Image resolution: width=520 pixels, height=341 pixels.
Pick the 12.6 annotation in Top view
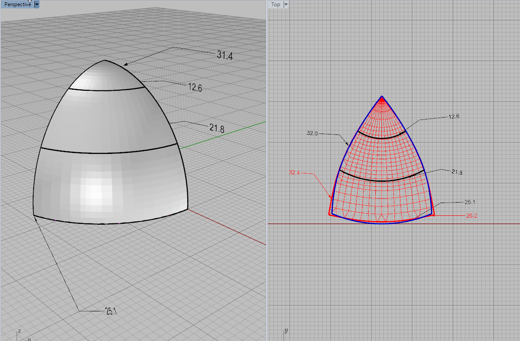(454, 117)
